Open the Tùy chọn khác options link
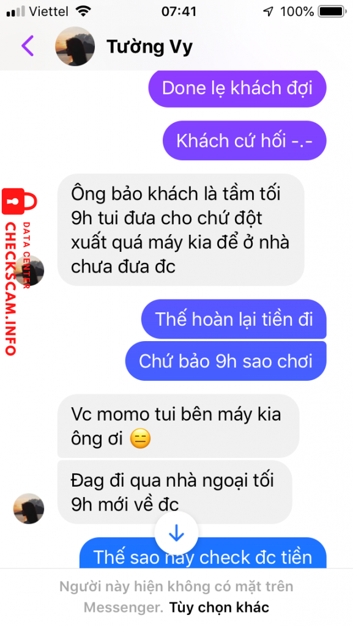Image resolution: width=353 pixels, height=626 pixels. tap(219, 607)
